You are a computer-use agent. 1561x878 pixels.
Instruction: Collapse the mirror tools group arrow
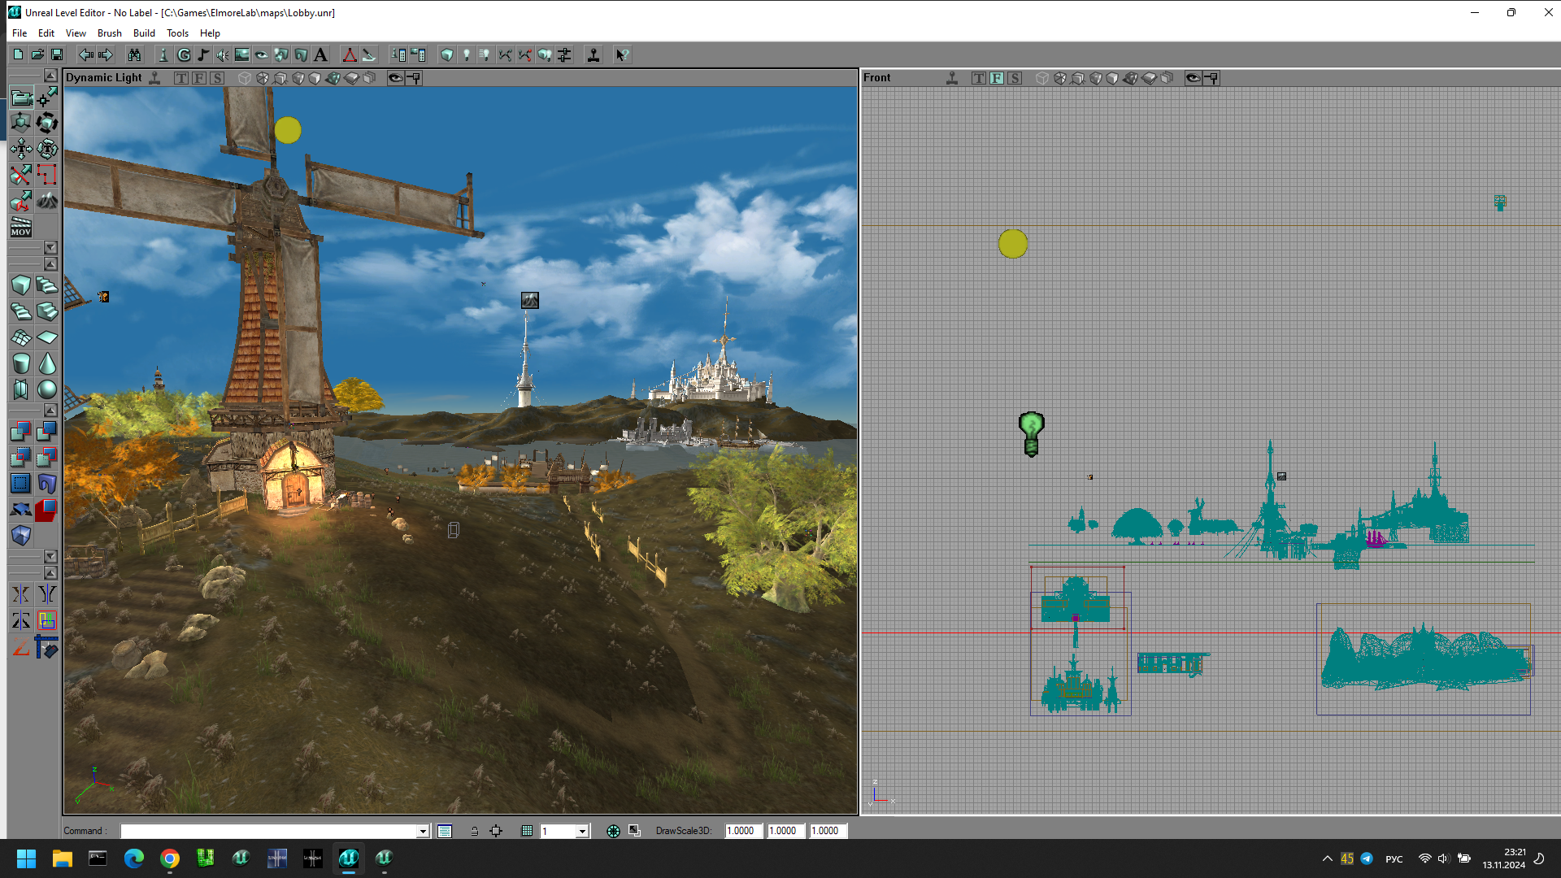(x=50, y=573)
